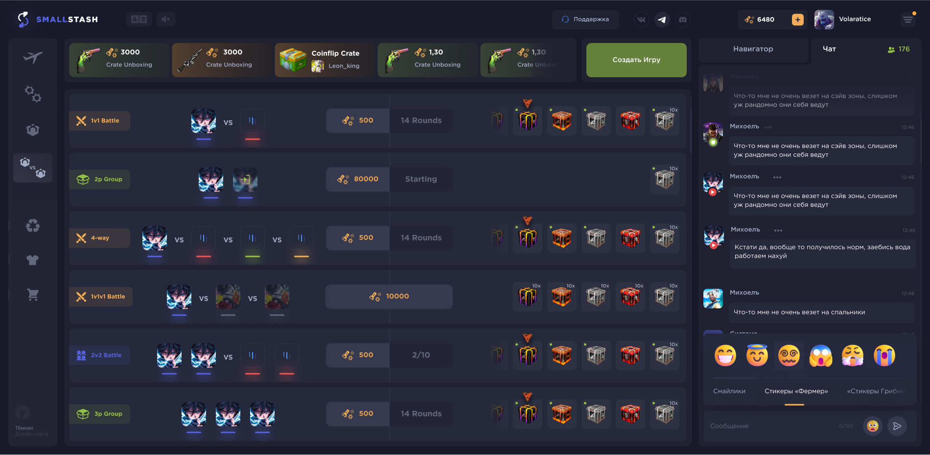Click the Сообщение chat input field
This screenshot has height=455, width=930.
pos(778,426)
